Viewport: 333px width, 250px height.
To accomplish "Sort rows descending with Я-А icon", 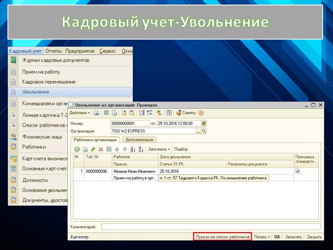I will click(141, 149).
